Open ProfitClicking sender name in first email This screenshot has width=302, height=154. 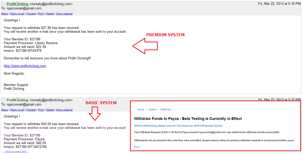coord(18,4)
